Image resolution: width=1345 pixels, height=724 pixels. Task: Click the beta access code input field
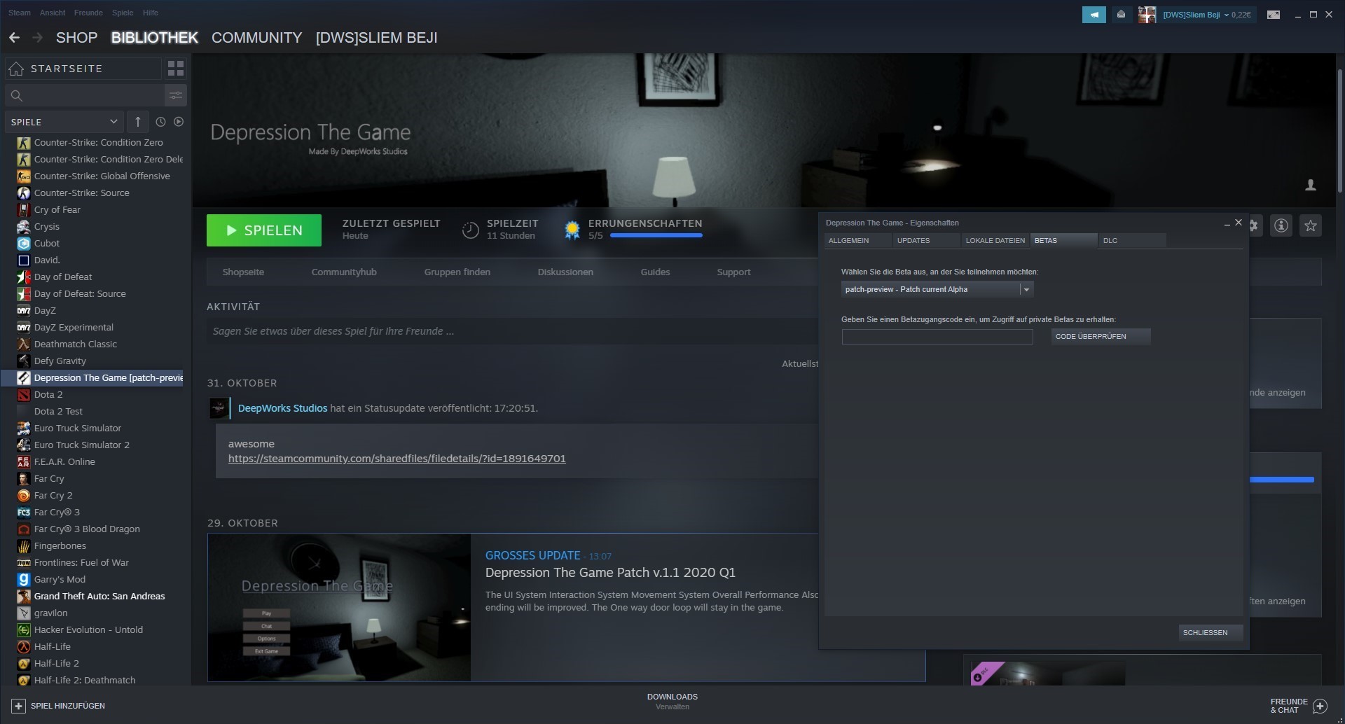tap(937, 337)
